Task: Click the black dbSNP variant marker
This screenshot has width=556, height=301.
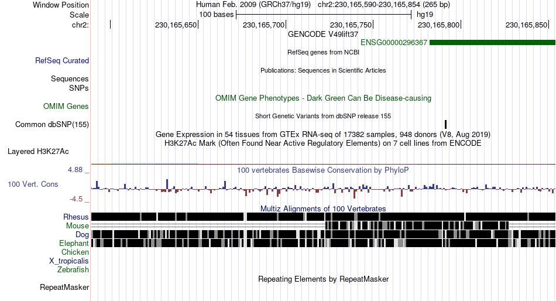Action: (446, 124)
